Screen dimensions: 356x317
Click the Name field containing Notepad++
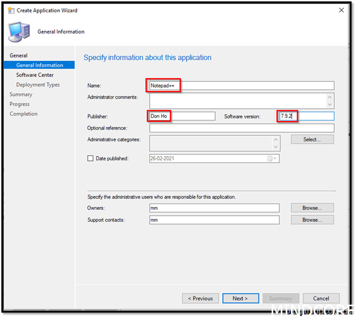point(241,86)
